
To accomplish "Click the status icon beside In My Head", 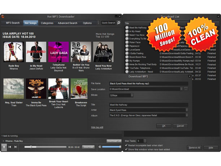I will click(x=127, y=31).
